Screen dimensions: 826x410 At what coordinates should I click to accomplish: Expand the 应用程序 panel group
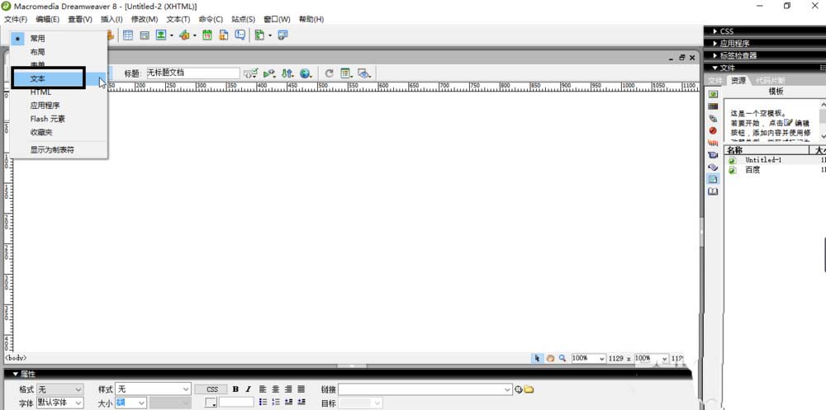click(x=714, y=43)
